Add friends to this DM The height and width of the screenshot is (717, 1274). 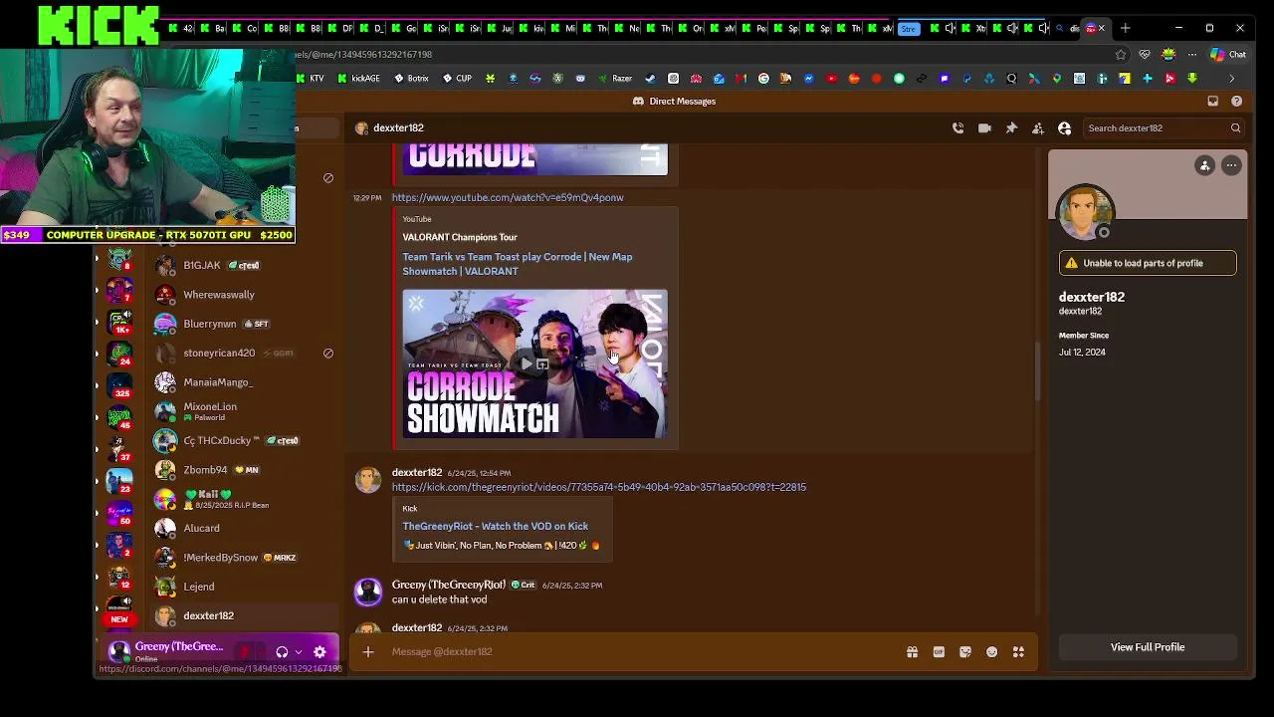pyautogui.click(x=1038, y=127)
